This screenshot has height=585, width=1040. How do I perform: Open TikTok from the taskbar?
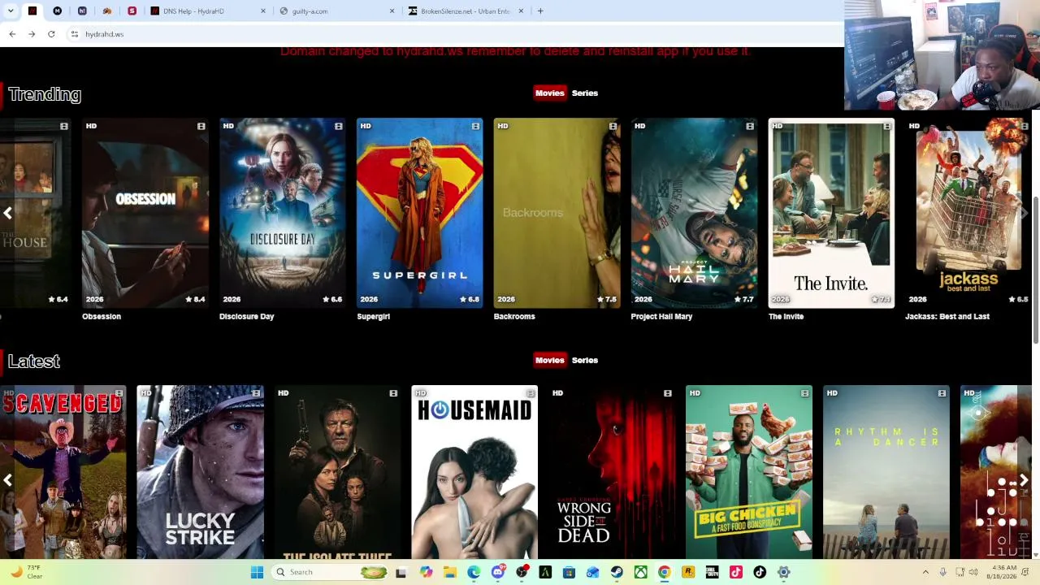click(760, 572)
